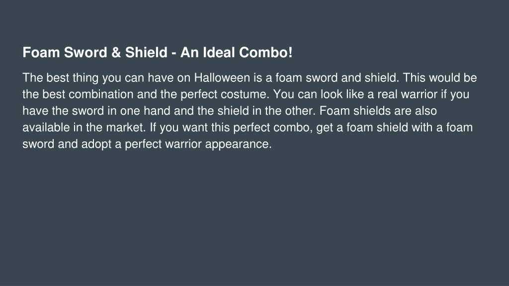The image size is (509, 286).
Task: Click the words 'Foam shields are also'
Action: (x=378, y=111)
